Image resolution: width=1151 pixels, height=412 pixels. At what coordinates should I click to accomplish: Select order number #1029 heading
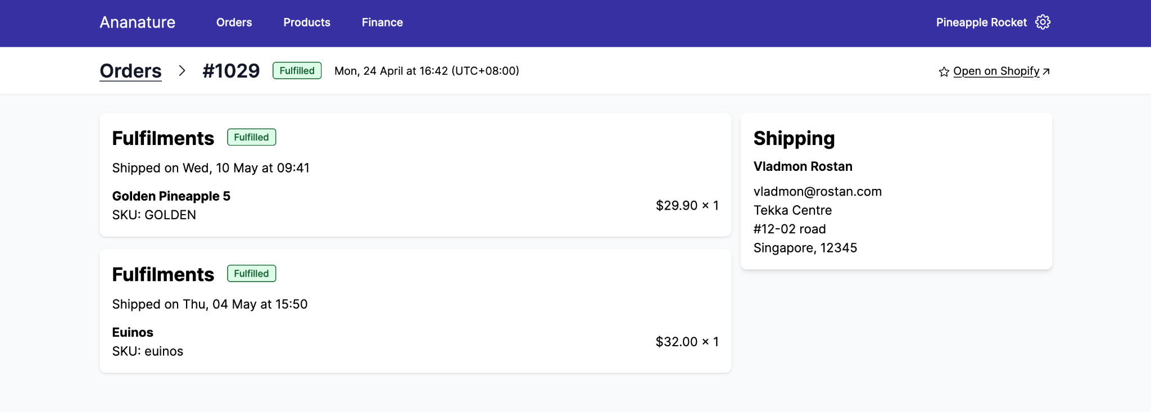[231, 71]
